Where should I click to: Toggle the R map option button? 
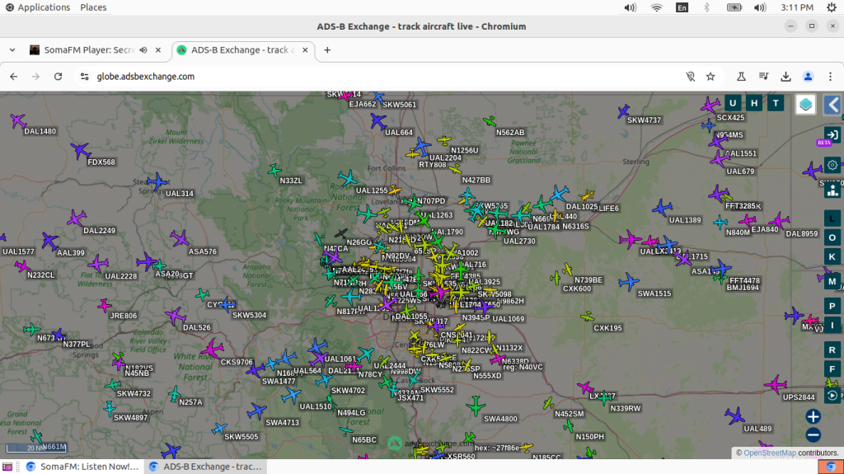[832, 350]
